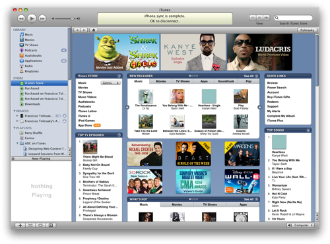Collapse the iTunes Store panel
The height and width of the screenshot is (244, 330).
119,76
